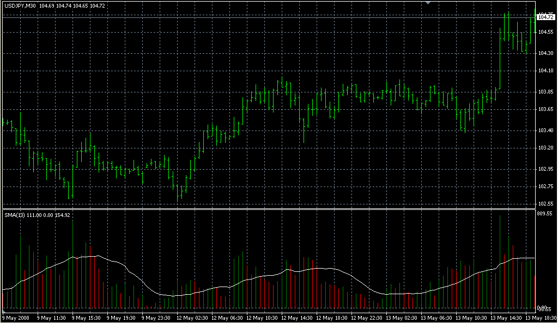Click the 103.85 price scale label
The width and height of the screenshot is (558, 323).
(545, 91)
